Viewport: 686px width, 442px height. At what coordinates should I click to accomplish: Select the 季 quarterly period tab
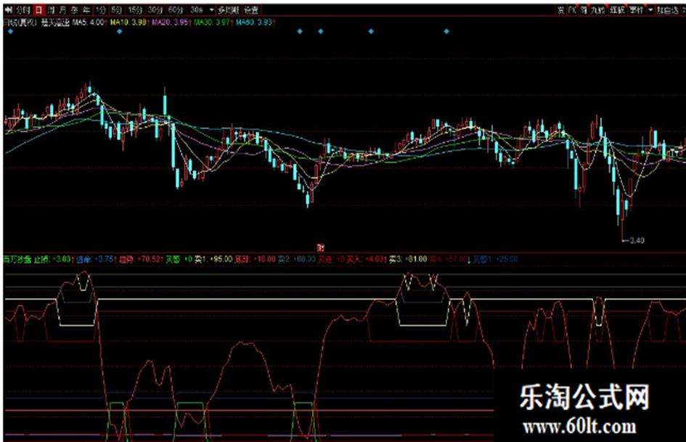tap(75, 9)
